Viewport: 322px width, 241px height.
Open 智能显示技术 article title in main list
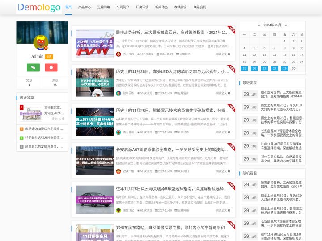coord(173,111)
